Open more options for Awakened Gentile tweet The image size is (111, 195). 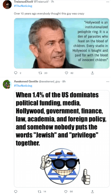click(x=108, y=82)
